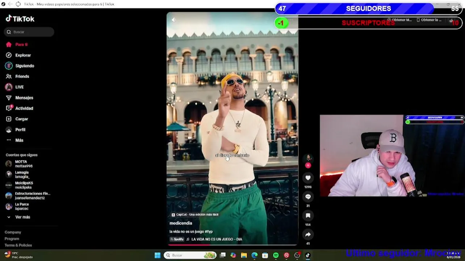The width and height of the screenshot is (465, 261).
Task: Open the Spotify song button
Action: 177,239
